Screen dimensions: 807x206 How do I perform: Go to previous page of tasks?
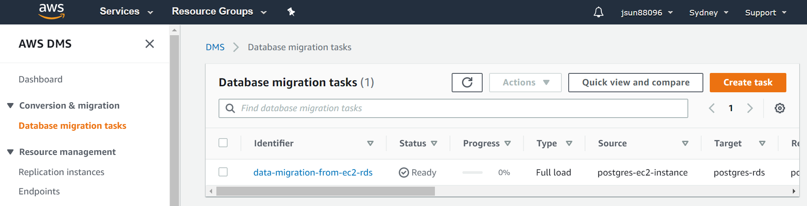click(712, 108)
